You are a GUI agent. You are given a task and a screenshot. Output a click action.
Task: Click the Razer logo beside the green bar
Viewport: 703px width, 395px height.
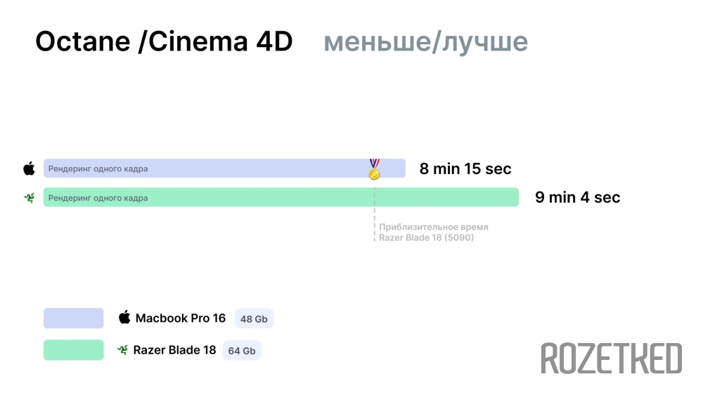29,198
